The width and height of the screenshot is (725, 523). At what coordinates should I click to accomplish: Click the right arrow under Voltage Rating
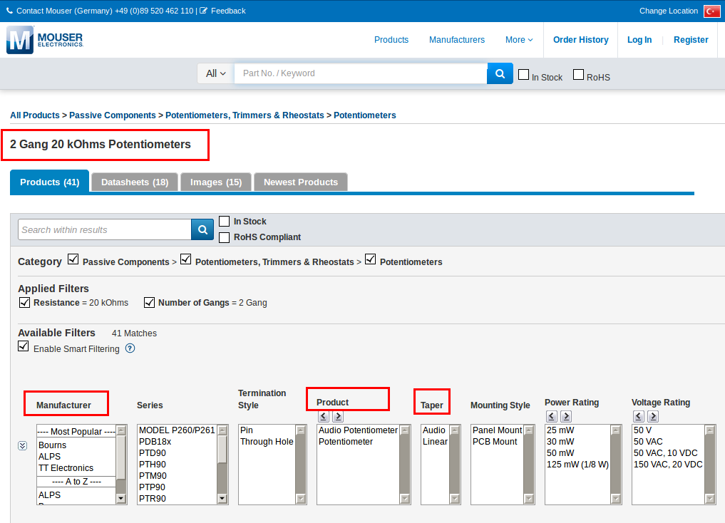pos(653,416)
